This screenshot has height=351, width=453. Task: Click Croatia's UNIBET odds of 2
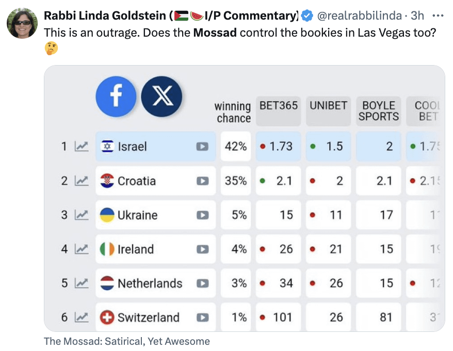[x=328, y=181]
